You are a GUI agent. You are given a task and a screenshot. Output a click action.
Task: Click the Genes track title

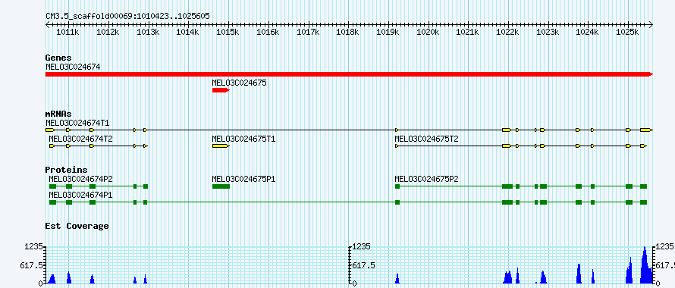pyautogui.click(x=58, y=58)
